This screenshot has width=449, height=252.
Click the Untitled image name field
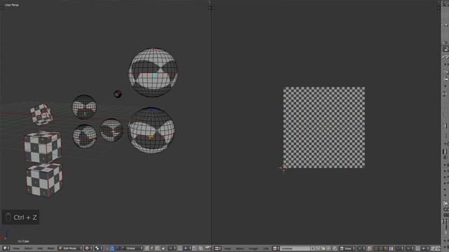point(295,248)
